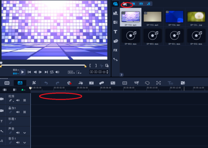The width and height of the screenshot is (208, 148).
Task: Set Mark-out with the right bracket
Action: (96, 65)
